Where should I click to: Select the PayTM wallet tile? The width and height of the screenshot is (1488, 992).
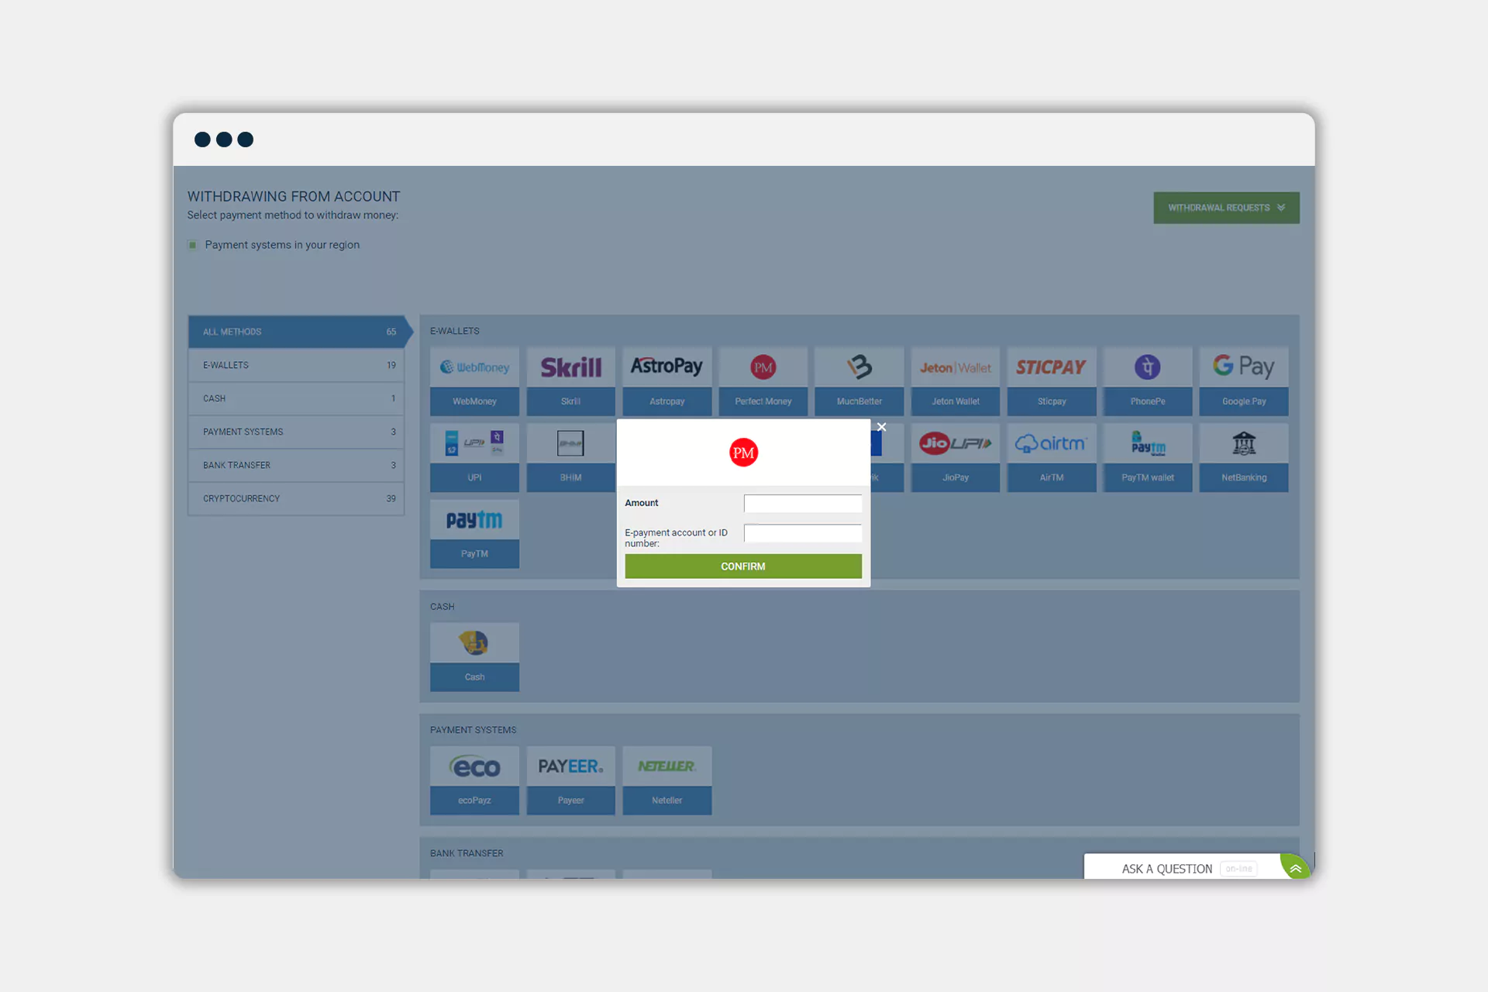tap(1147, 457)
